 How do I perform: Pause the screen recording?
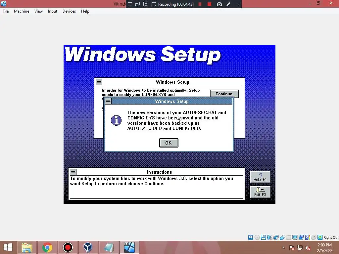tap(200, 4)
